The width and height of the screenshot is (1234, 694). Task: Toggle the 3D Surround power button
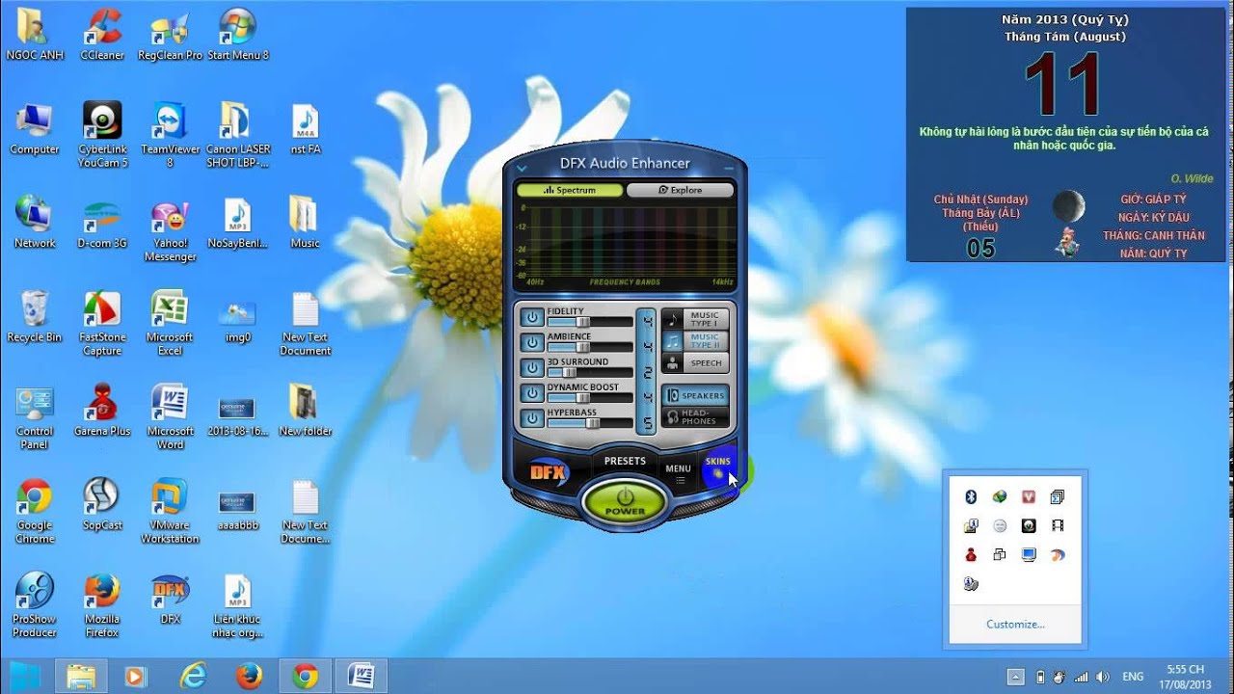532,367
